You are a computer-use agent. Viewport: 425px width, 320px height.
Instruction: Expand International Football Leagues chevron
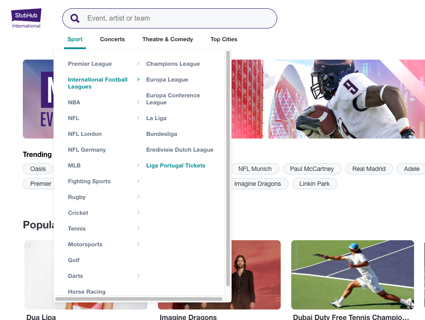(x=138, y=79)
